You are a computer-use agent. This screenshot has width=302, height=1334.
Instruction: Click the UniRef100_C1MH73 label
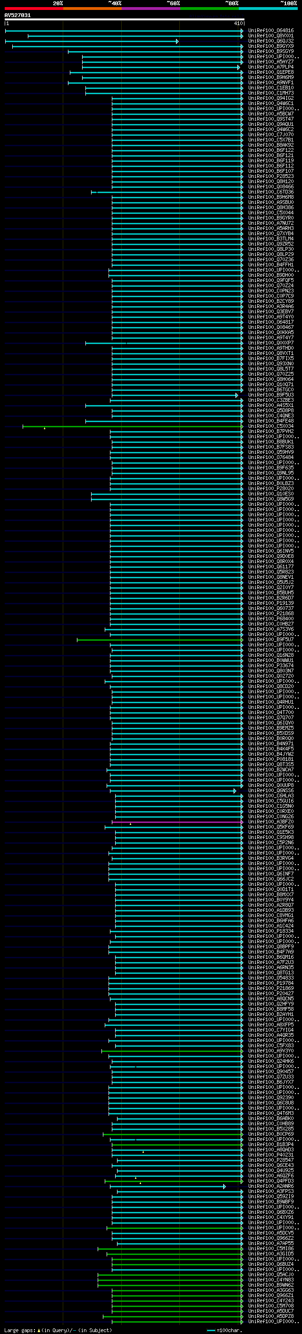pos(270,93)
